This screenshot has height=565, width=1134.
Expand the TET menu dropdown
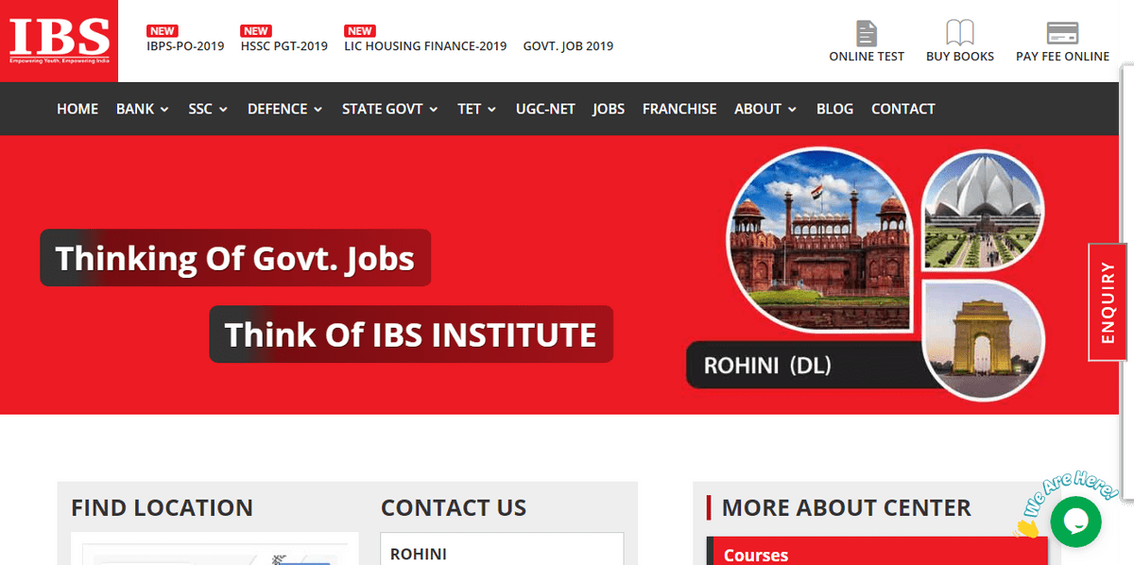(477, 109)
